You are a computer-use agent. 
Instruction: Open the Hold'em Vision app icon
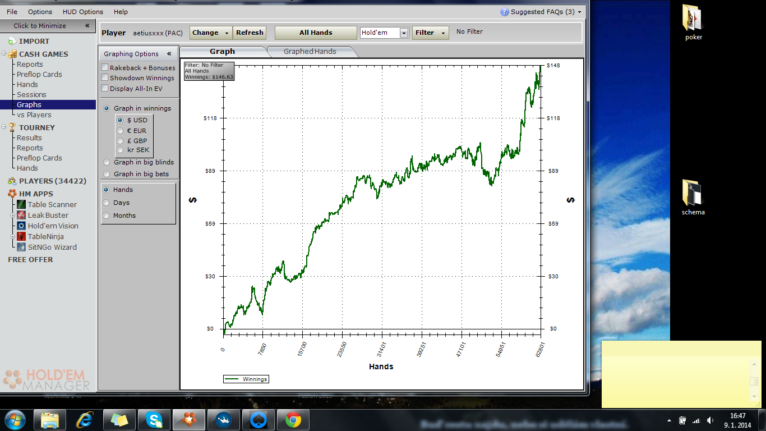tap(21, 226)
